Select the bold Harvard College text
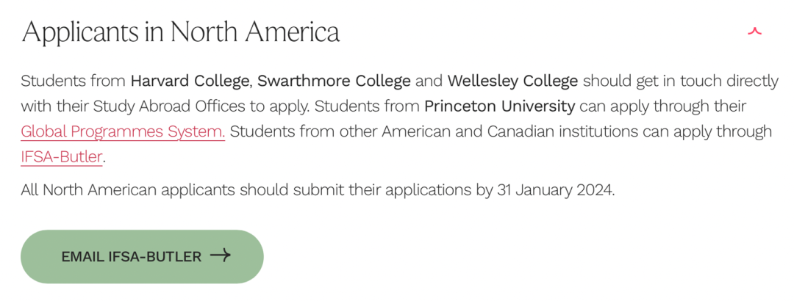Image resolution: width=794 pixels, height=301 pixels. pyautogui.click(x=190, y=81)
